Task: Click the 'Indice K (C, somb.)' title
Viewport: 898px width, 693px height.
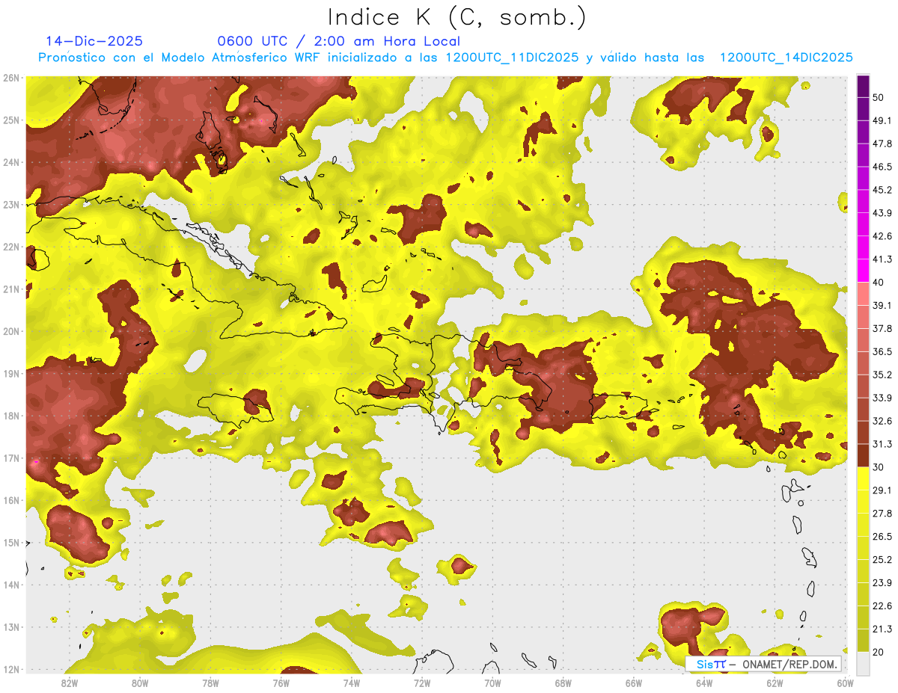Action: (457, 18)
